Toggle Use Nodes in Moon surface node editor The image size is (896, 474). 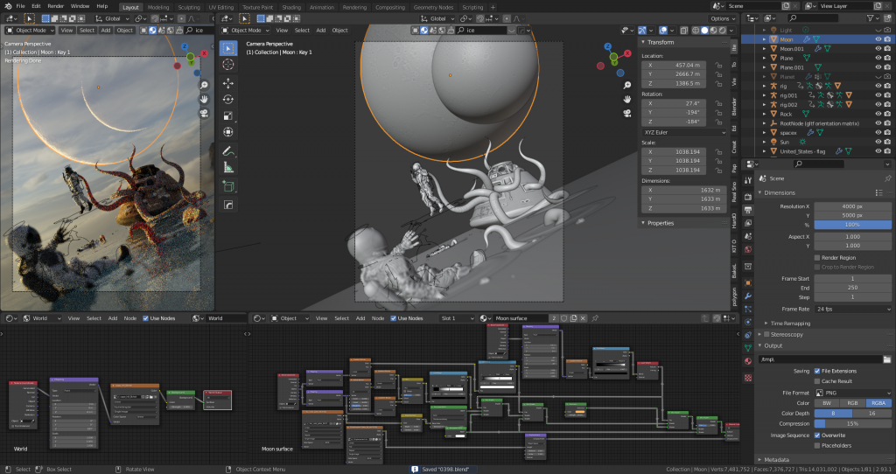coord(393,318)
